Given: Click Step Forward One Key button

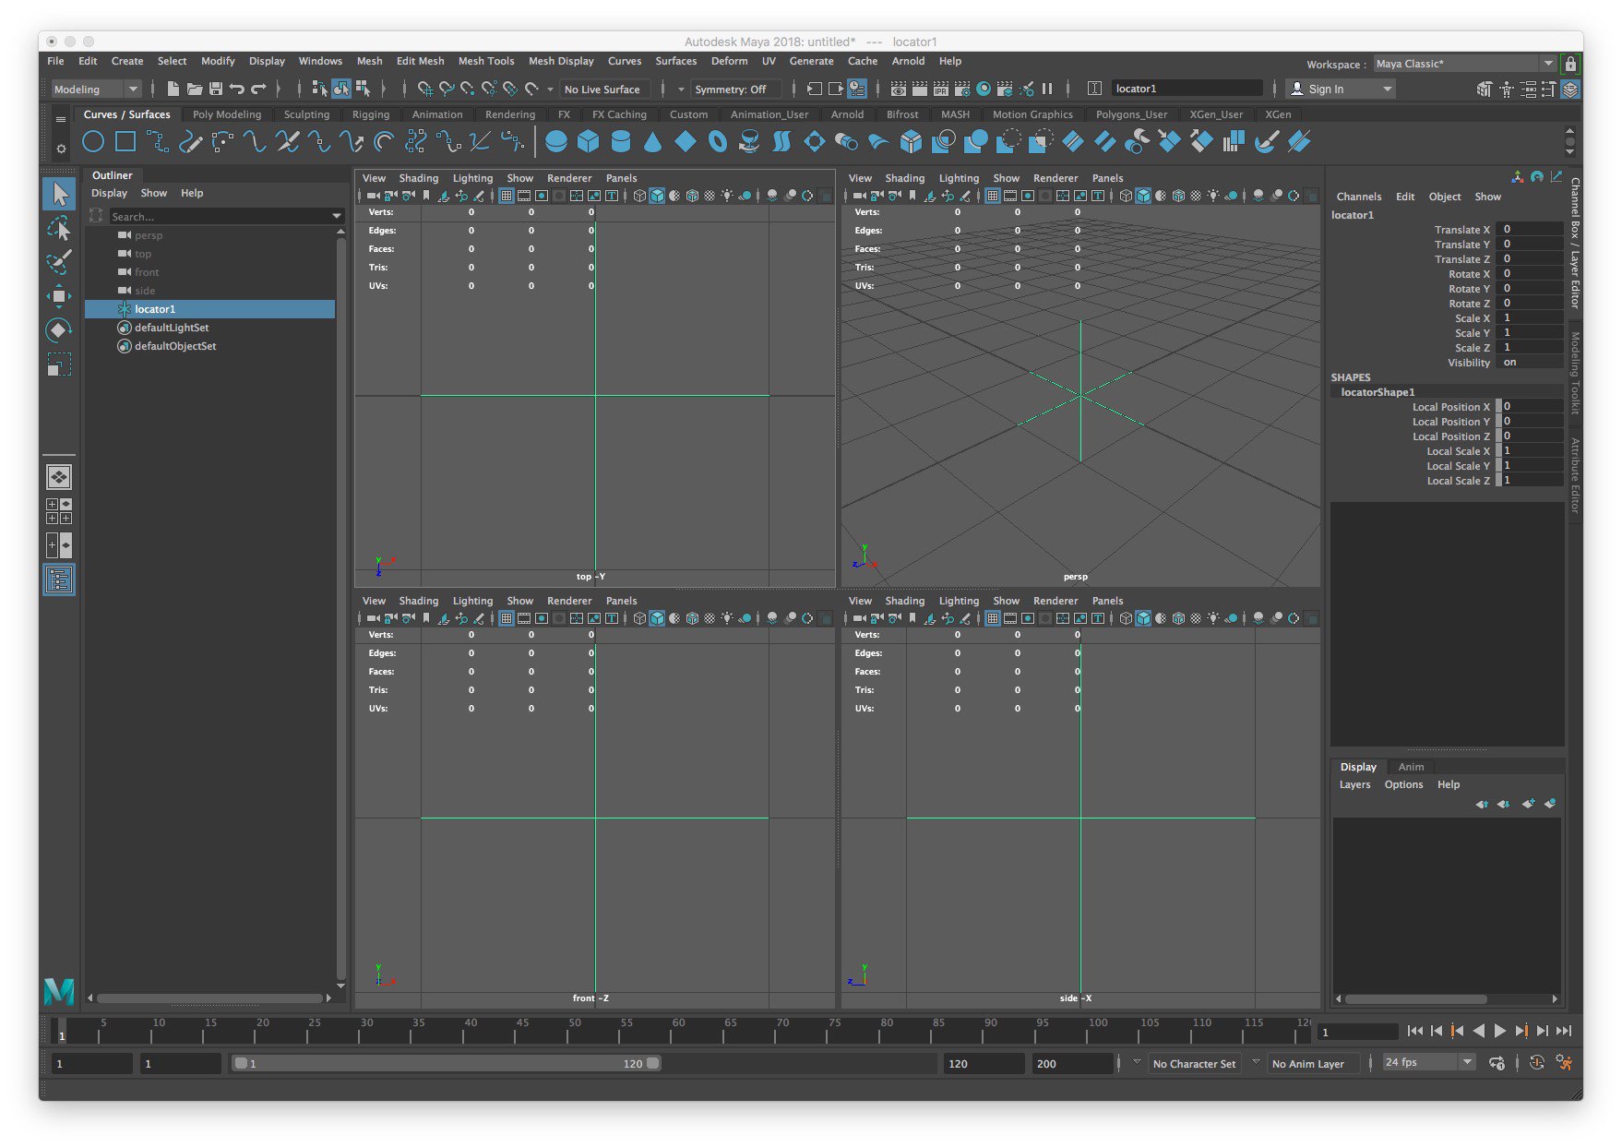Looking at the screenshot, I should coord(1521,1031).
